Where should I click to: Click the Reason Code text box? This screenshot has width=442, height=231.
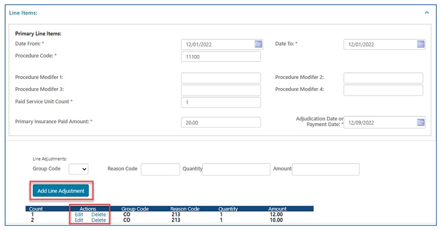click(x=160, y=169)
